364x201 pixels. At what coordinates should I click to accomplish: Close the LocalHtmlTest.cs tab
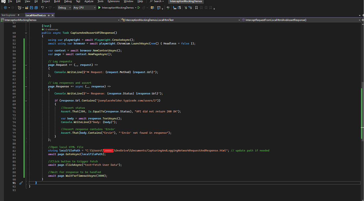53,15
